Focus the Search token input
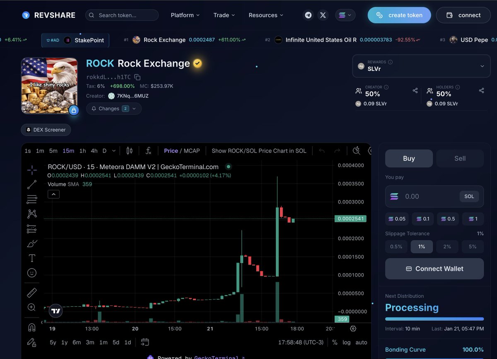497x359 pixels. [122, 15]
